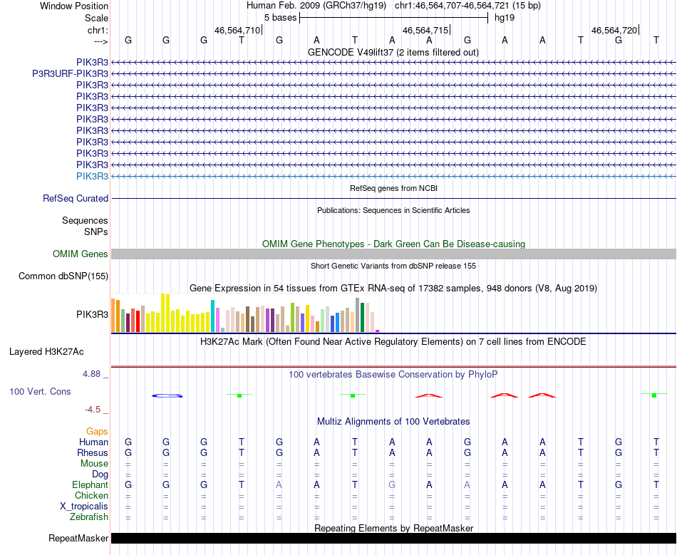Click Multiz Alignments of 100 Vertebrates title
The width and height of the screenshot is (677, 555).
[393, 421]
